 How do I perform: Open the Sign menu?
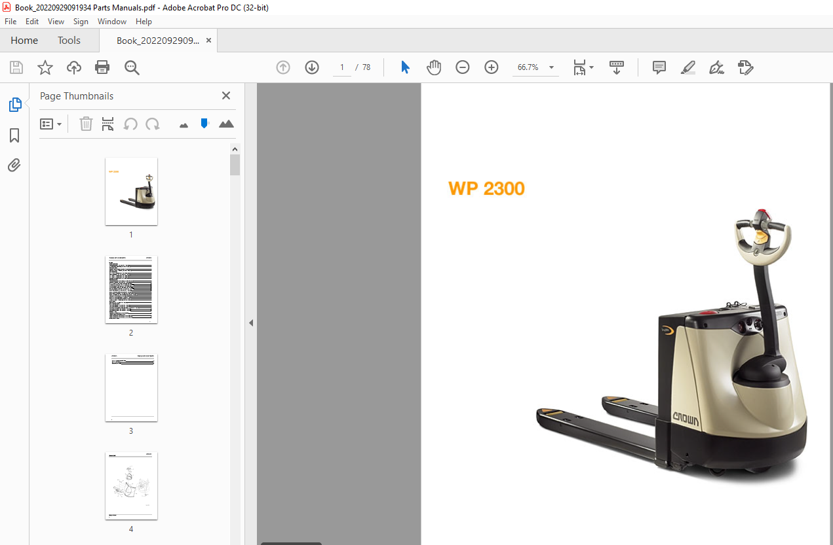point(81,22)
